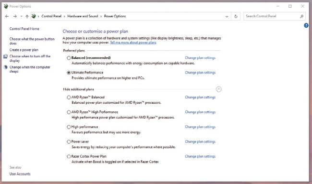Change plan settings for Ultimate Performance
Screen dimensions: 312x184
200,73
